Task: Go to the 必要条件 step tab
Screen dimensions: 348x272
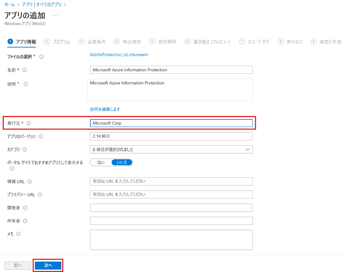Action: point(92,42)
